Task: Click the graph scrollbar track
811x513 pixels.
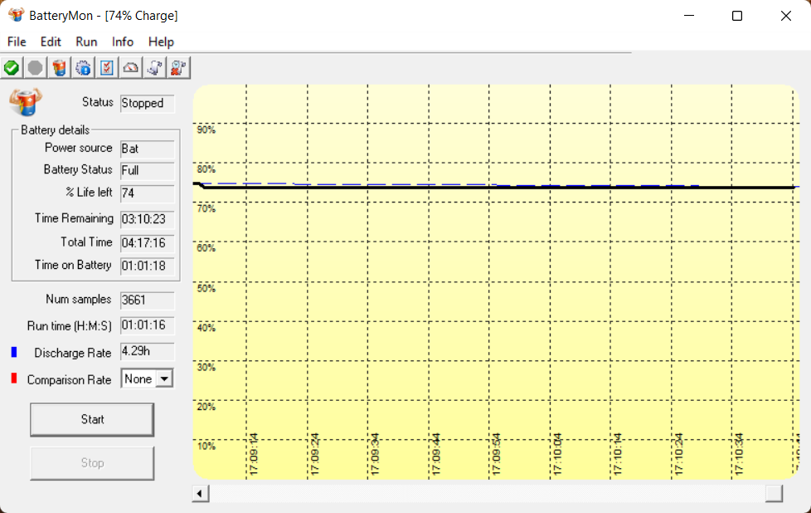Action: pyautogui.click(x=488, y=494)
